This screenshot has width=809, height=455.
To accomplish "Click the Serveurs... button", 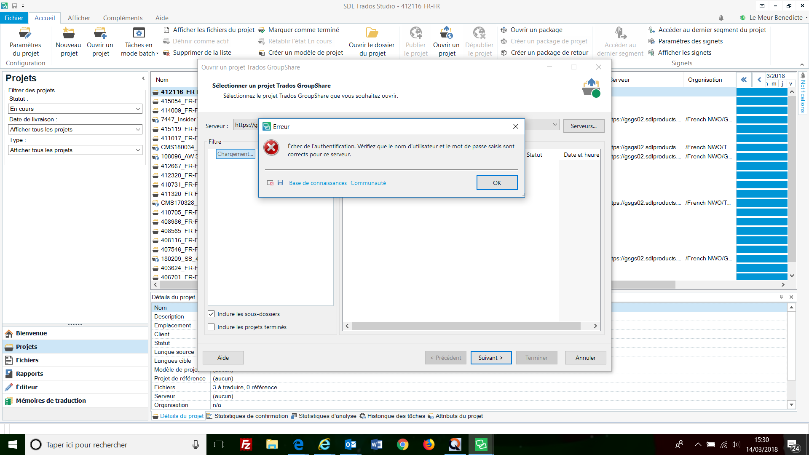I will (584, 126).
